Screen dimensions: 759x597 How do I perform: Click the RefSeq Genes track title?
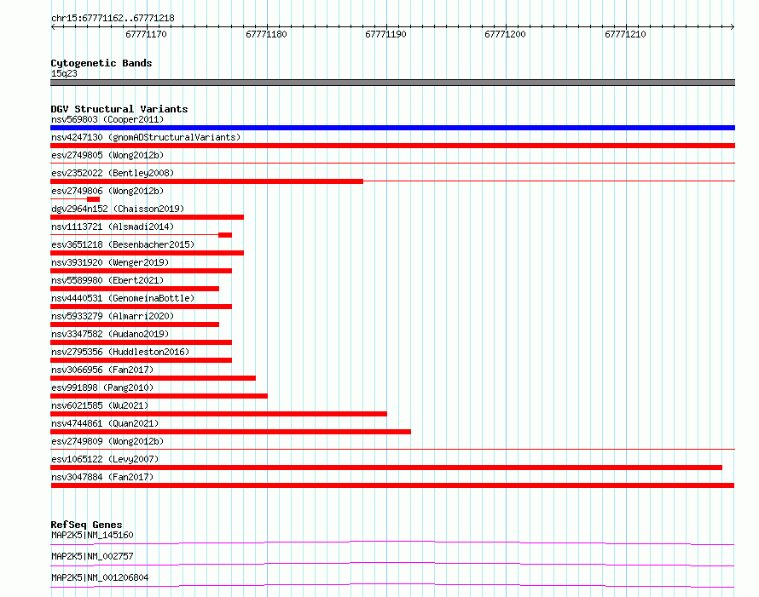[x=86, y=525]
